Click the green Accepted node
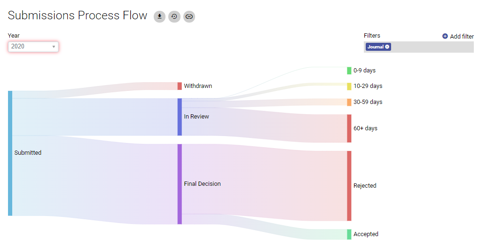Image resolution: width=479 pixels, height=246 pixels. [349, 234]
